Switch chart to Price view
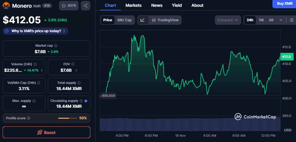This screenshot has width=296, height=142. click(107, 20)
